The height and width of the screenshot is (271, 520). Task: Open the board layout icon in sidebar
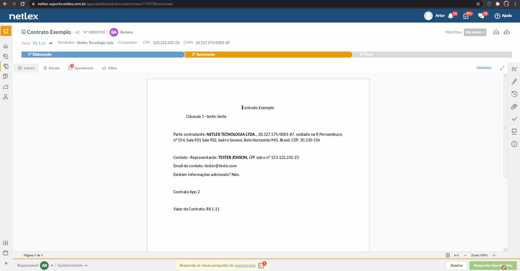pyautogui.click(x=5, y=77)
